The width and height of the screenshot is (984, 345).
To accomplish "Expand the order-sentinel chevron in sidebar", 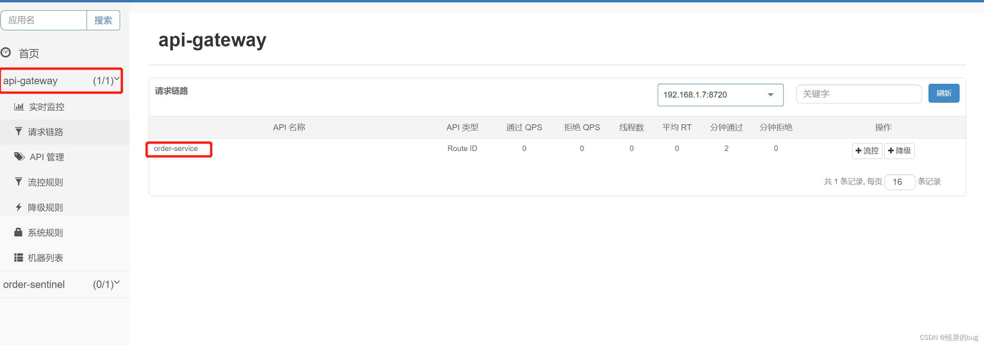I will pos(117,282).
